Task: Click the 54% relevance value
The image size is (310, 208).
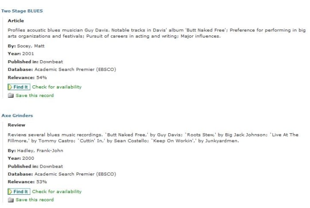Action: (x=42, y=77)
